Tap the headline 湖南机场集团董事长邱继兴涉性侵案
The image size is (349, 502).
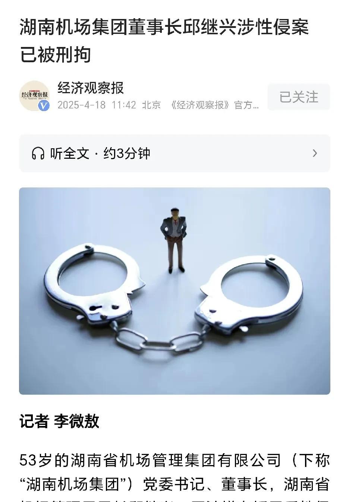[x=164, y=27]
